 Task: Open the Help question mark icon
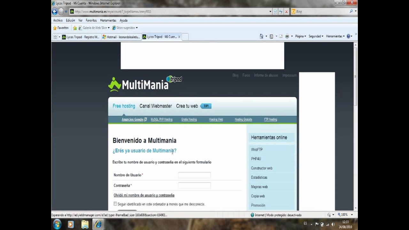pos(348,36)
